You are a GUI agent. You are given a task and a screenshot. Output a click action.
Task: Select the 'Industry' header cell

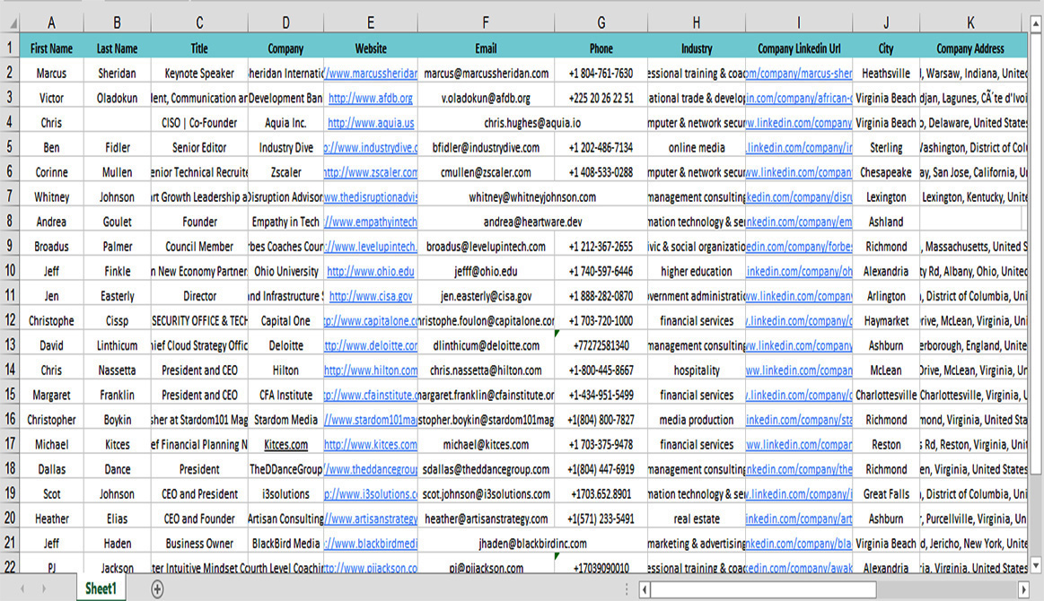click(697, 48)
